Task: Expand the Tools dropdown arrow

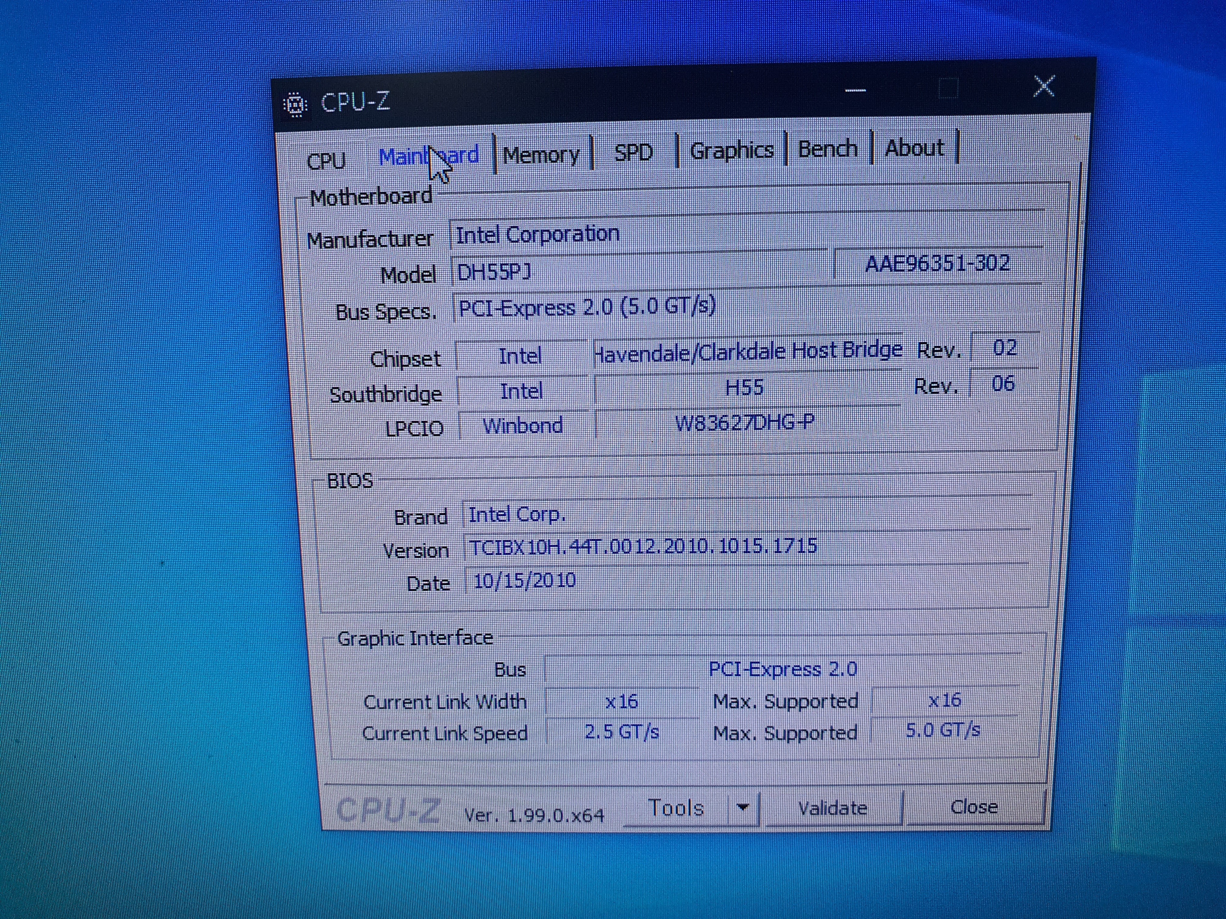Action: 743,807
